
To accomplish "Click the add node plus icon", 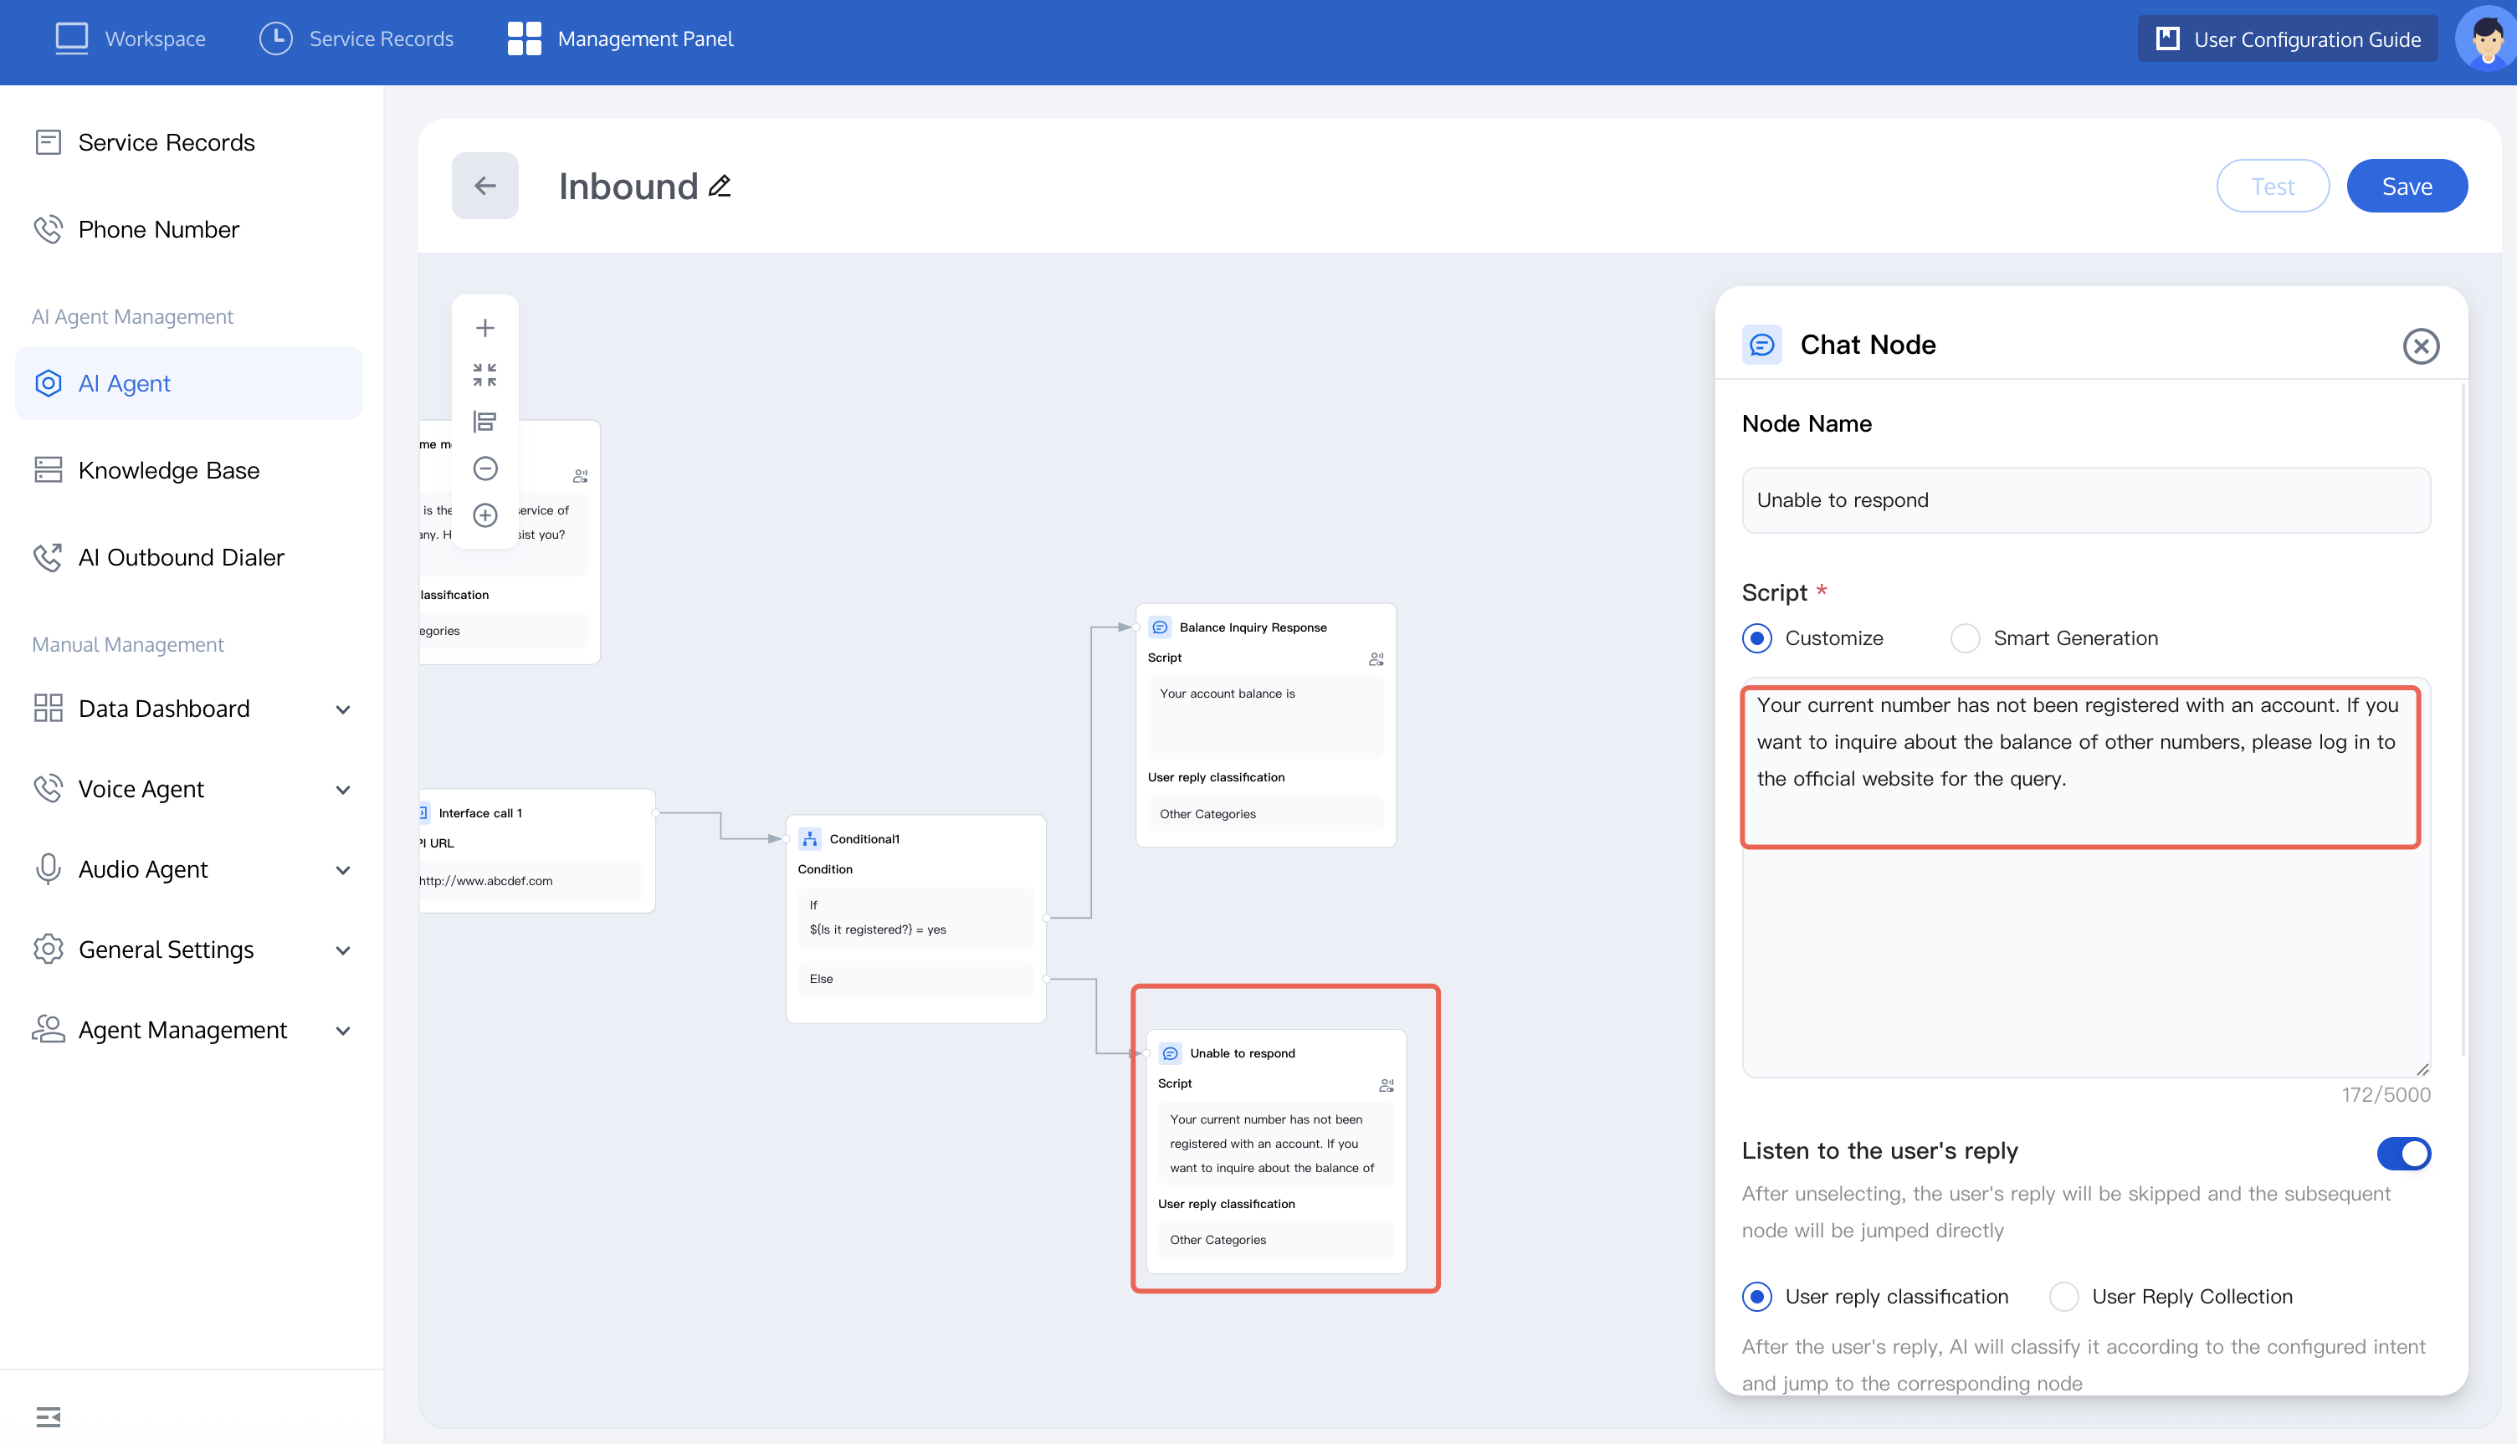I will [485, 328].
